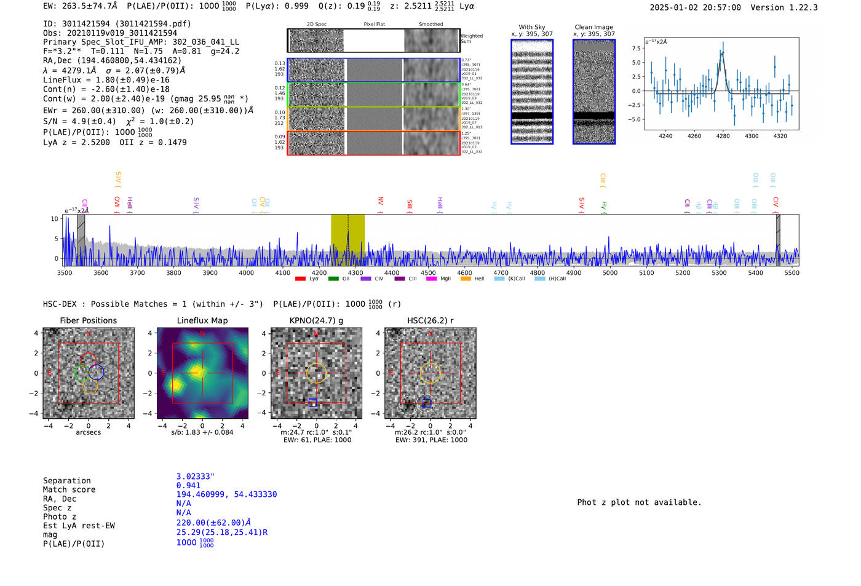The width and height of the screenshot is (861, 586).
Task: Click the With Sky image panel
Action: coord(532,92)
